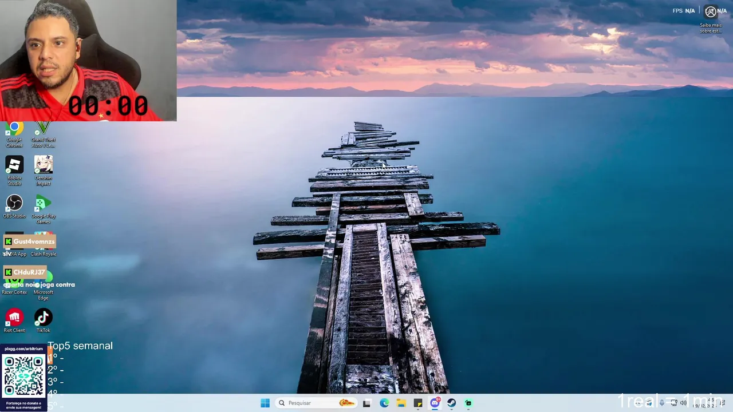Select the TikTok desktop shortcut
The image size is (733, 412).
tap(43, 320)
